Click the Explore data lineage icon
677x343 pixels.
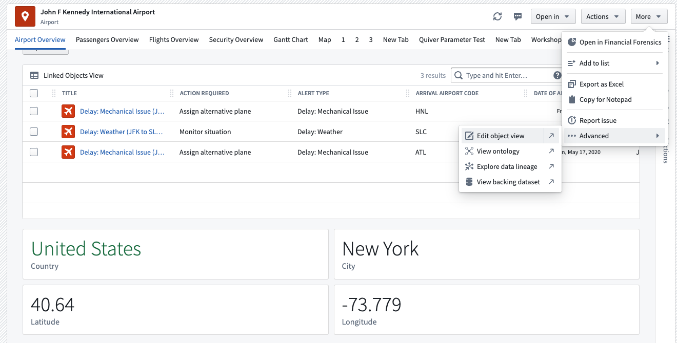pyautogui.click(x=469, y=166)
